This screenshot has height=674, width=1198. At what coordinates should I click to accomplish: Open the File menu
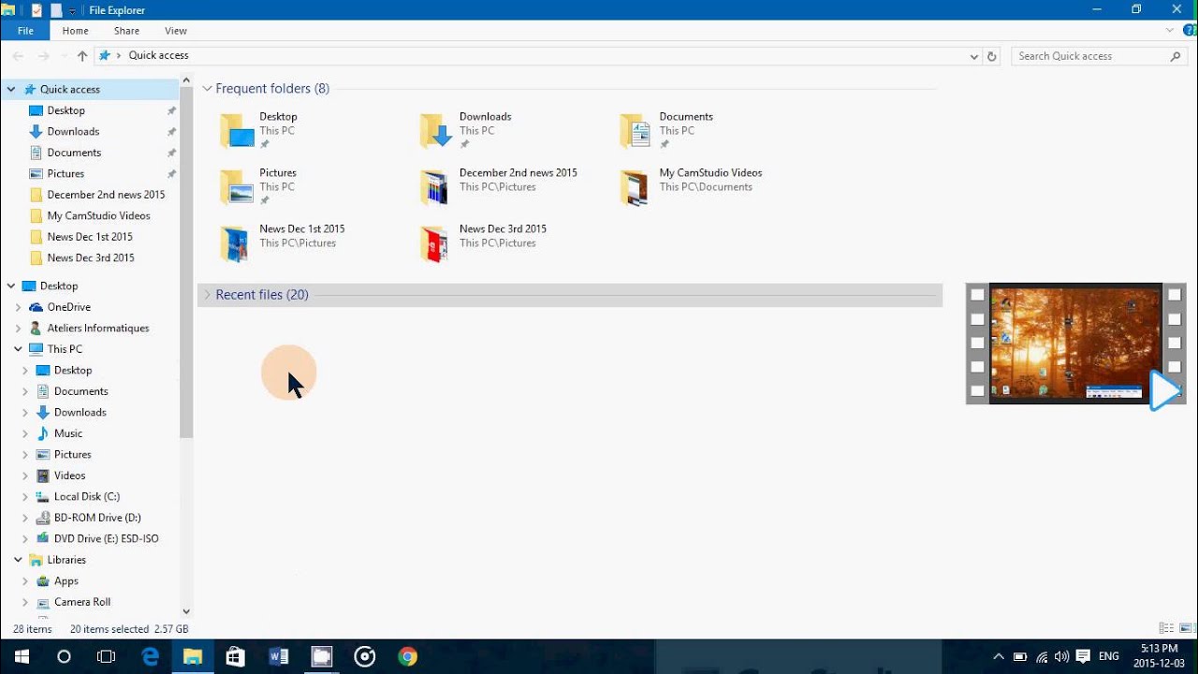pyautogui.click(x=24, y=30)
